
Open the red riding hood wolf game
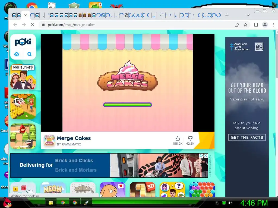(x=23, y=136)
